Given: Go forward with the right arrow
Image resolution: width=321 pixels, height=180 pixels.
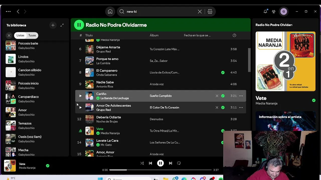Looking at the screenshot, I should 25,11.
